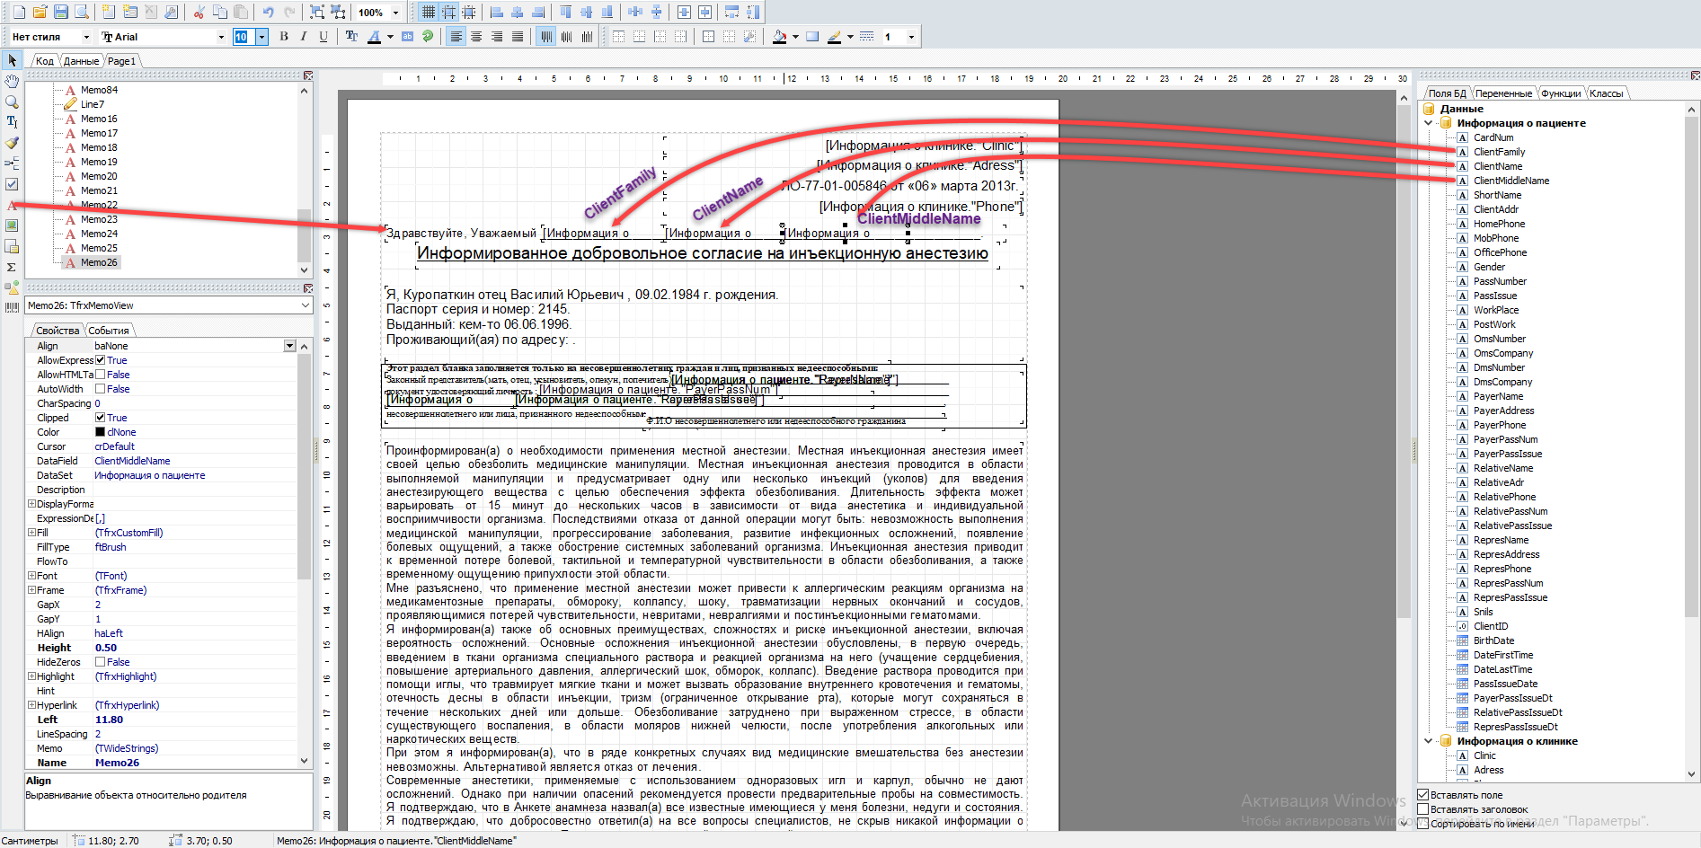This screenshot has width=1701, height=848.
Task: Click the Zoom magnifier tool
Action: (x=12, y=102)
